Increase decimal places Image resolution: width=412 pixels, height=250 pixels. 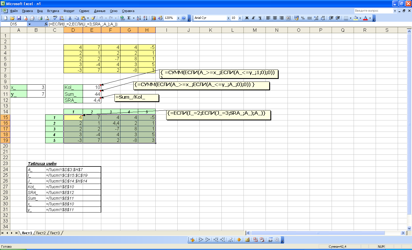(316, 18)
